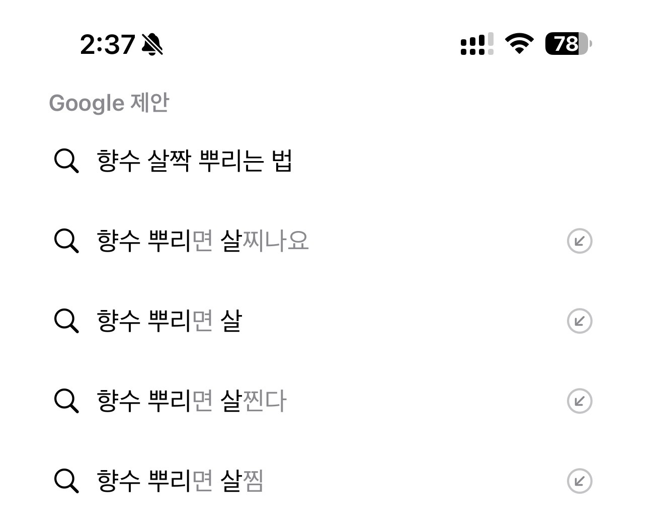
Task: Tap the 2:37 clock in status bar
Action: [107, 44]
